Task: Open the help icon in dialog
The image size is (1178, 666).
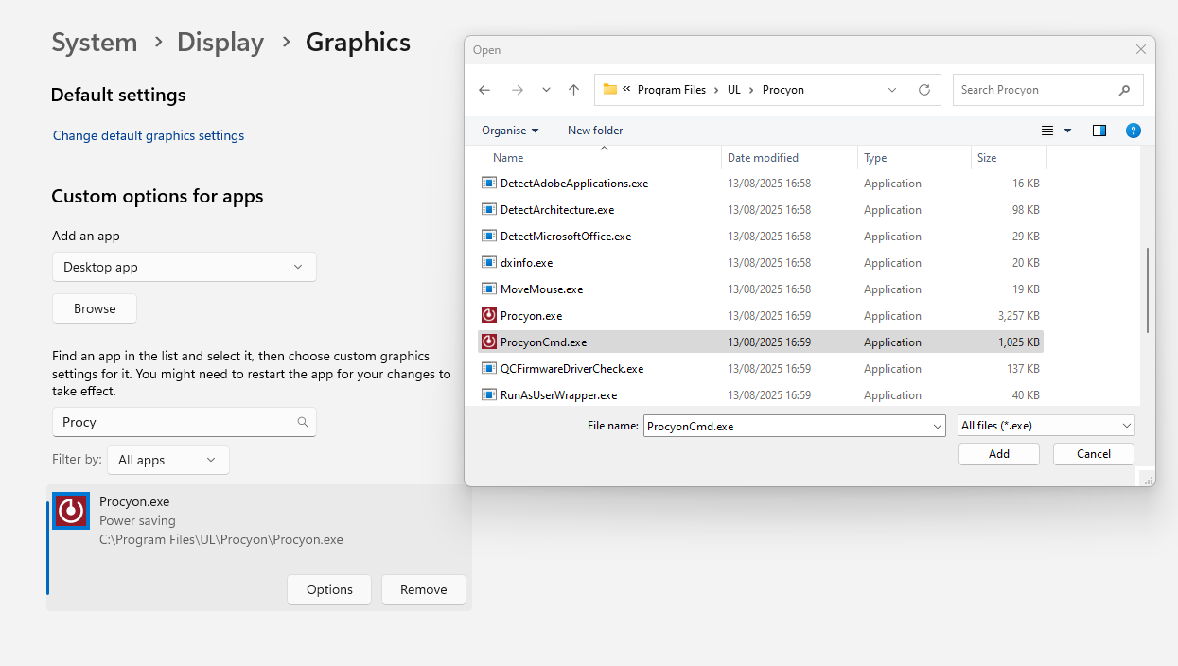Action: 1134,131
